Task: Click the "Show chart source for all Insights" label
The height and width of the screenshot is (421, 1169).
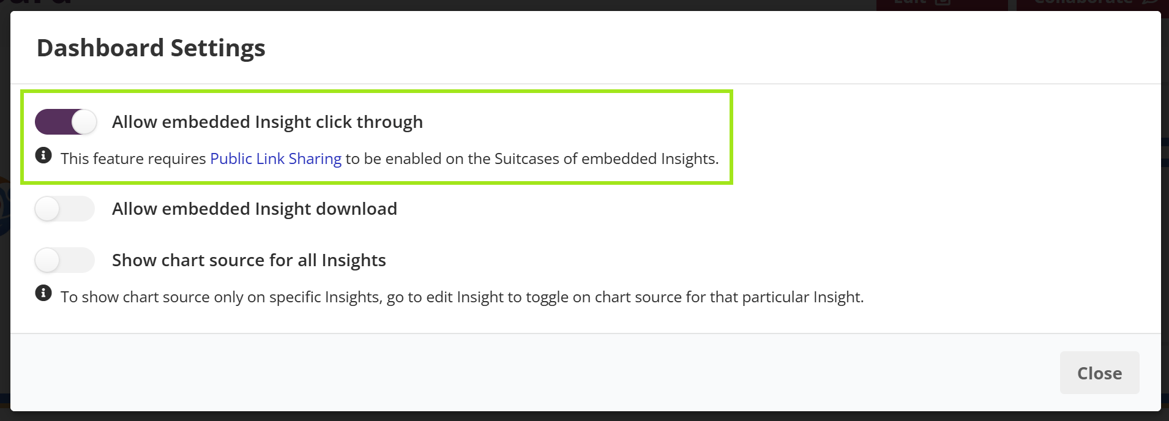Action: (x=248, y=261)
